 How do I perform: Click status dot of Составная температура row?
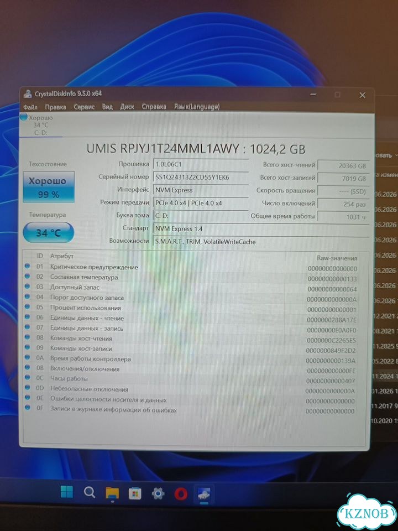[28, 277]
